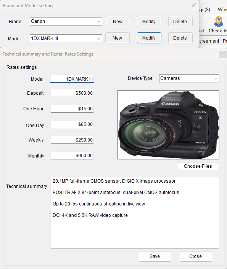The image size is (227, 269).
Task: Click the '20.1MP full-frame CMOS sensor' summary line
Action: tap(114, 181)
